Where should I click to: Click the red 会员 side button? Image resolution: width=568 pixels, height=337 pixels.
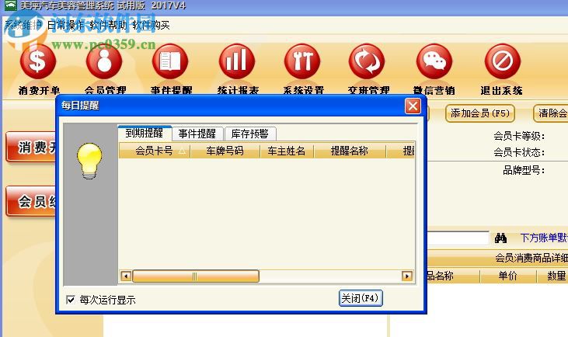point(32,201)
